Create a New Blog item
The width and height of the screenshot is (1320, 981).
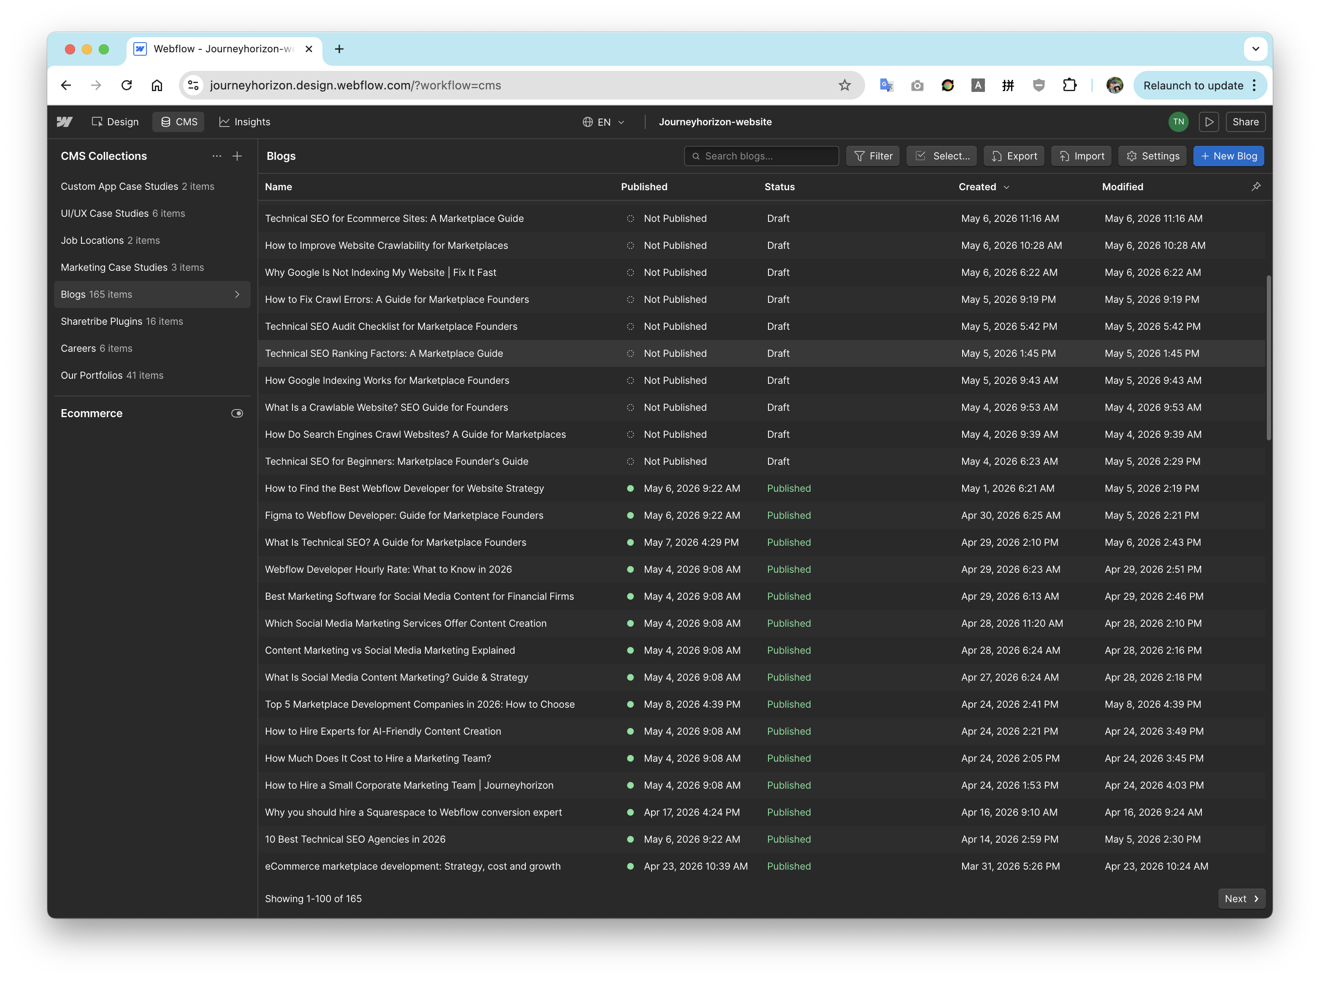point(1228,156)
